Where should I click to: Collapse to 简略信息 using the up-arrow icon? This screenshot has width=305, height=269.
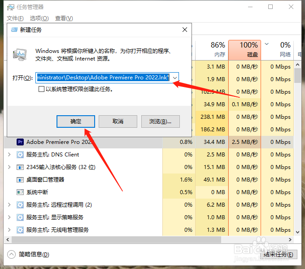11,254
